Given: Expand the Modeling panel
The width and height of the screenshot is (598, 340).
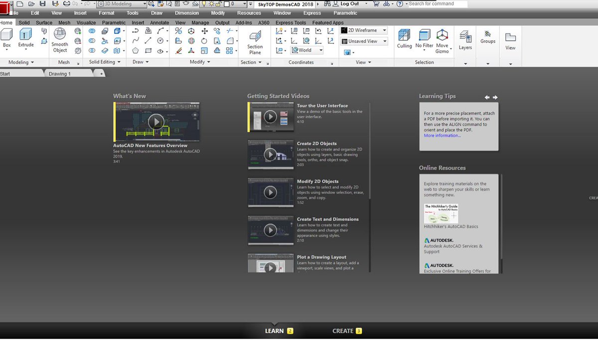Looking at the screenshot, I should click(21, 62).
